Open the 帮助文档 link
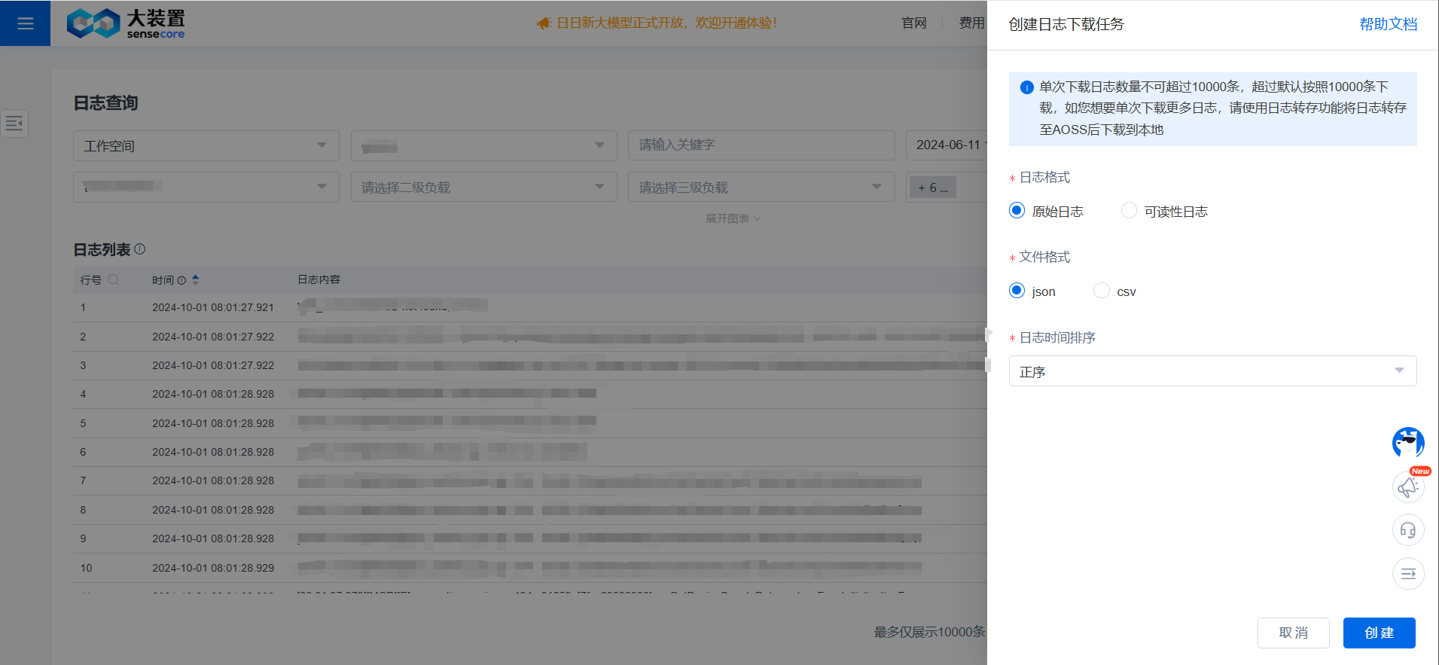This screenshot has height=665, width=1439. pos(1388,24)
